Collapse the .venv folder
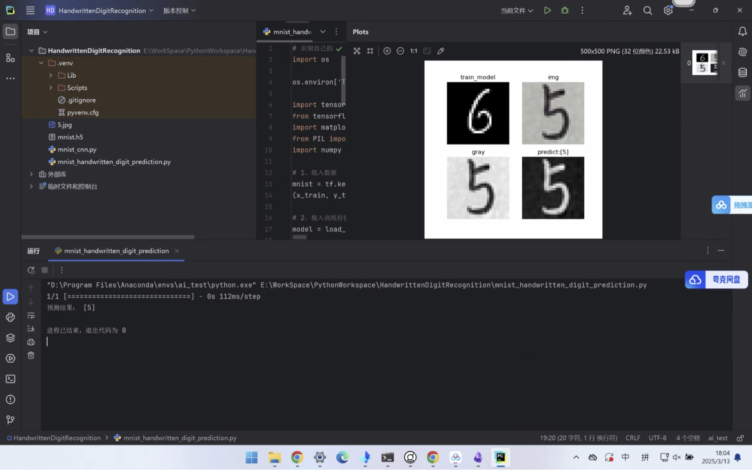This screenshot has width=752, height=470. (x=41, y=63)
